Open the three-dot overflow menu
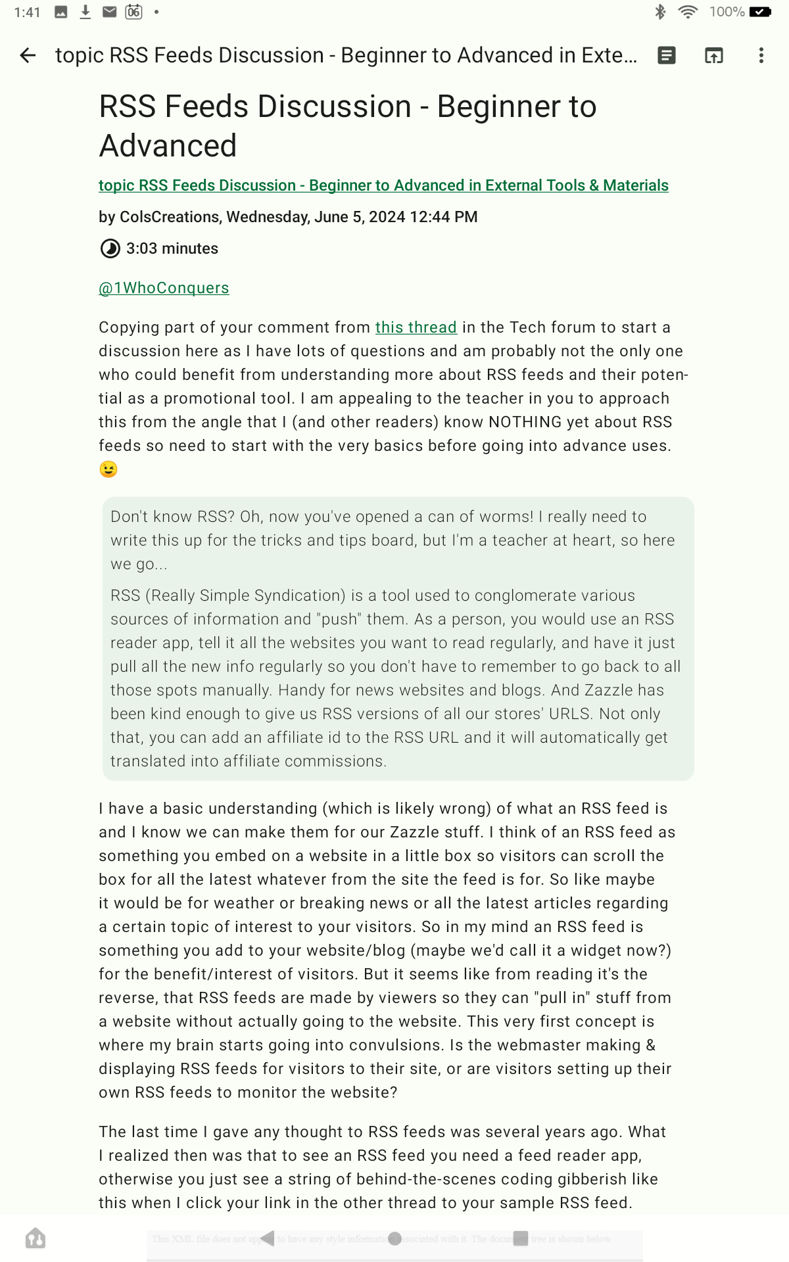The image size is (789, 1262). point(761,55)
